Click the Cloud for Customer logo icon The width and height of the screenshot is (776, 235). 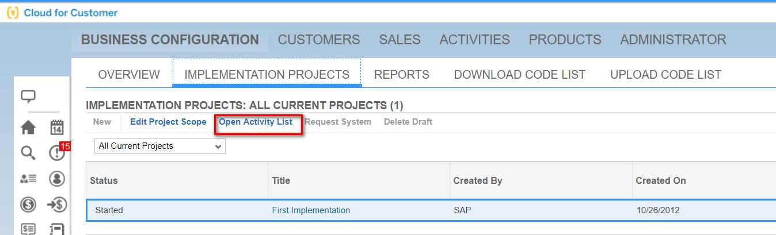(13, 13)
